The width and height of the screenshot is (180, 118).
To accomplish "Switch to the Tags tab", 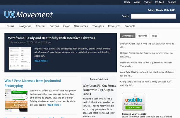I will pos(154,36).
